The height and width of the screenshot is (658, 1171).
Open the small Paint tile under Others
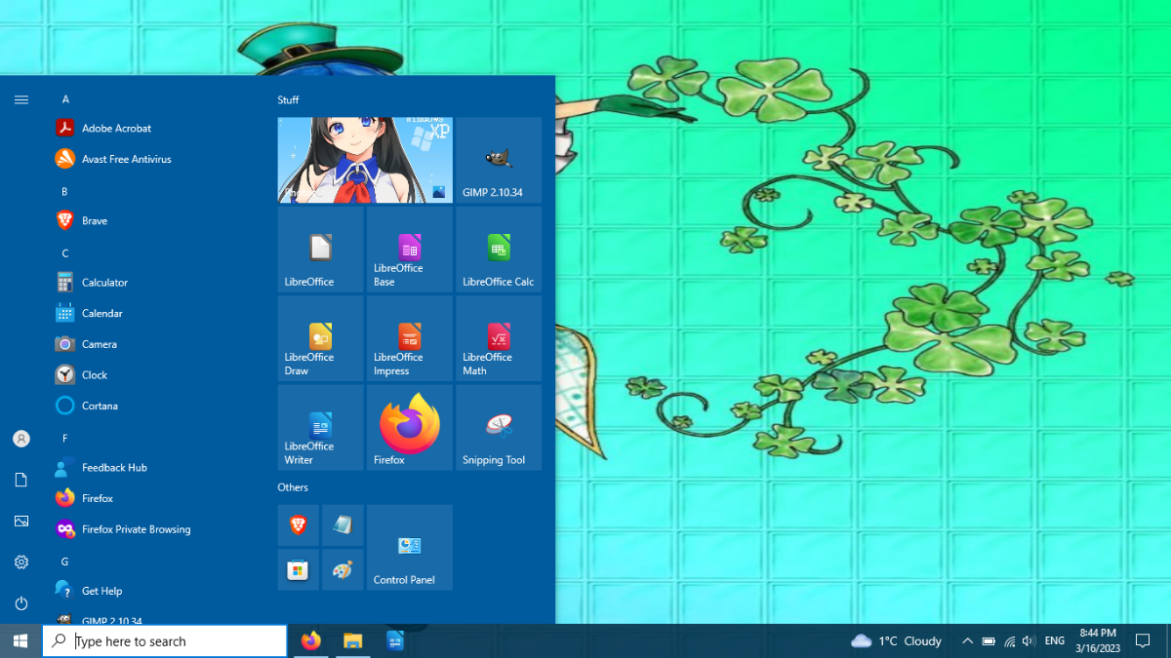pyautogui.click(x=343, y=569)
